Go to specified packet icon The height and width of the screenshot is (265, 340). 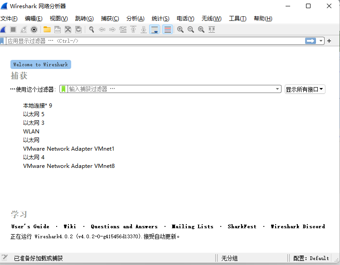(x=123, y=29)
